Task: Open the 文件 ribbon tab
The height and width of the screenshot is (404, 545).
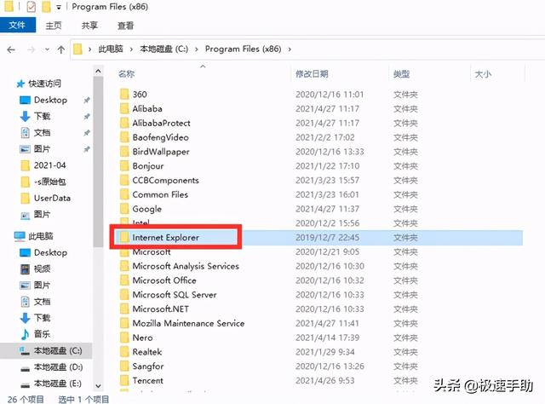Action: click(17, 25)
